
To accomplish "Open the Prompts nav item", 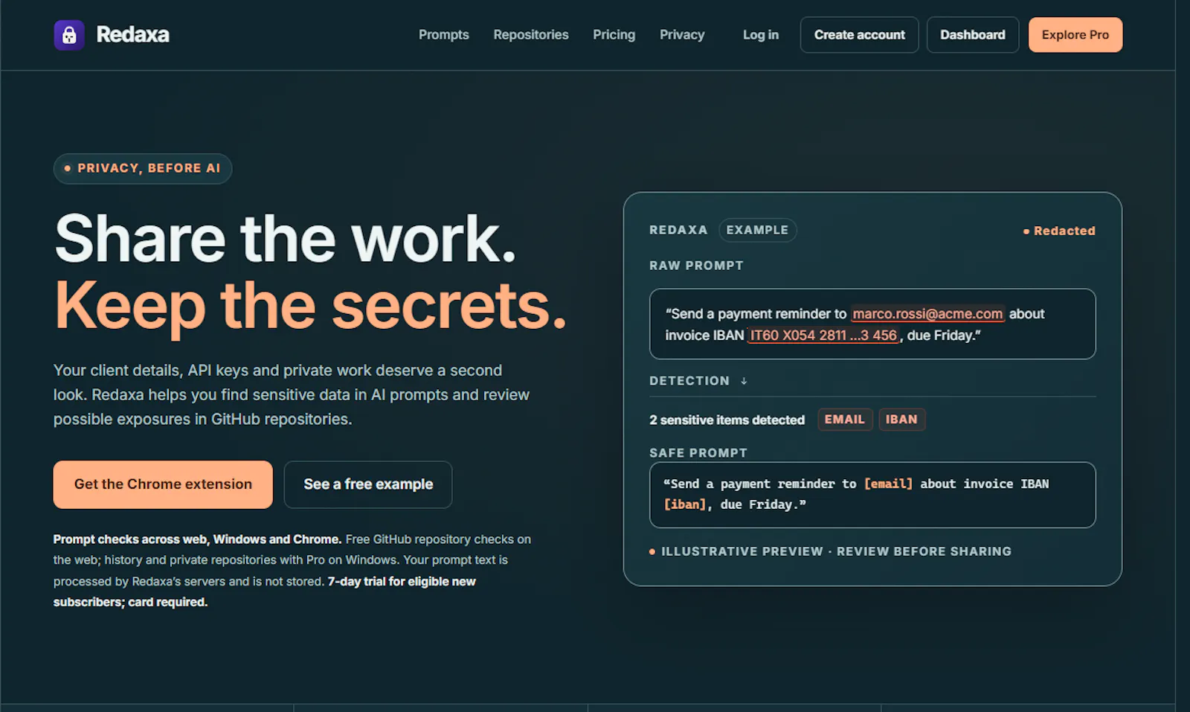I will pos(443,35).
